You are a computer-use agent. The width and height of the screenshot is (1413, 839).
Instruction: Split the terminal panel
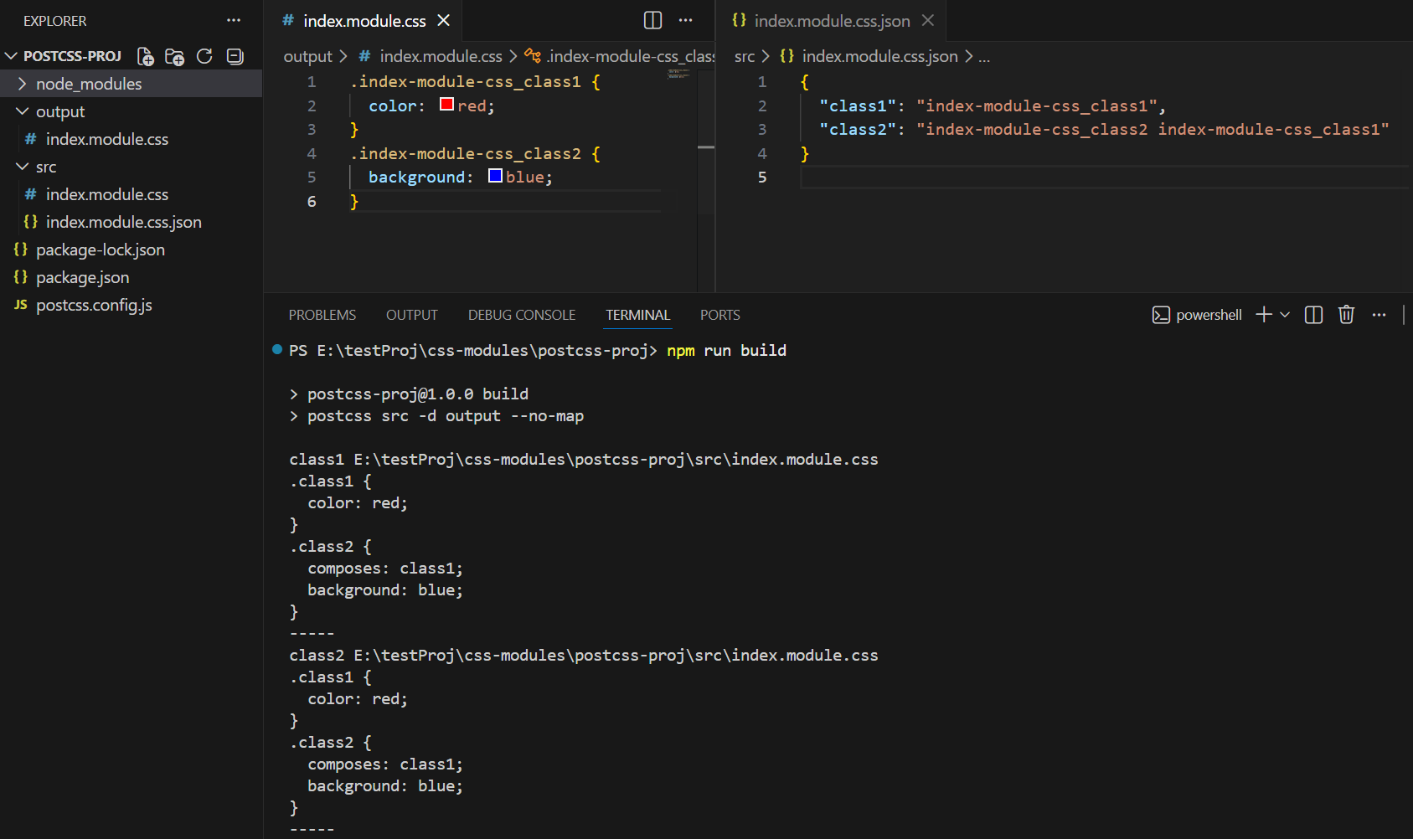coord(1313,315)
